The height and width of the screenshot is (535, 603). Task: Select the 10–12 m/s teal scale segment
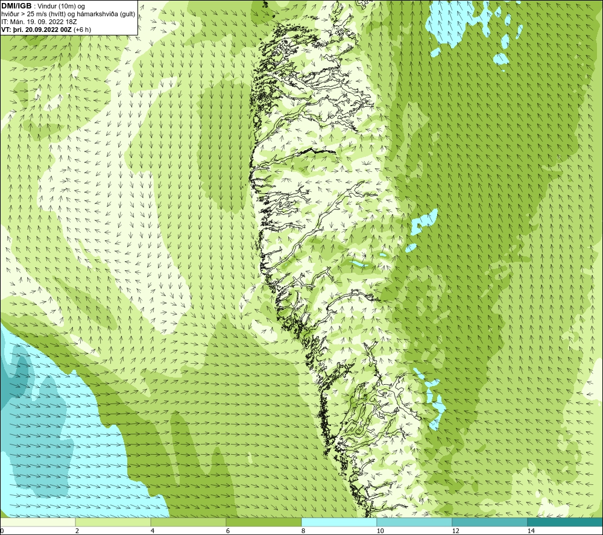tap(415, 522)
